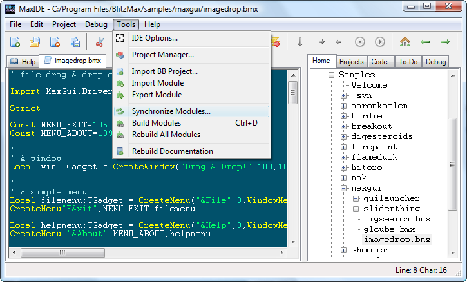Click the Step Out left-arrow icon
Image resolution: width=467 pixels, height=282 pixels.
tap(338, 42)
